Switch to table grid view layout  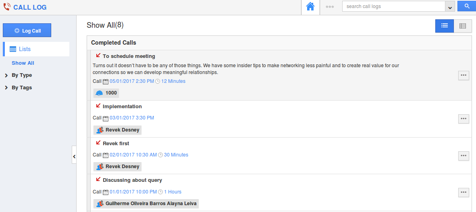click(463, 26)
